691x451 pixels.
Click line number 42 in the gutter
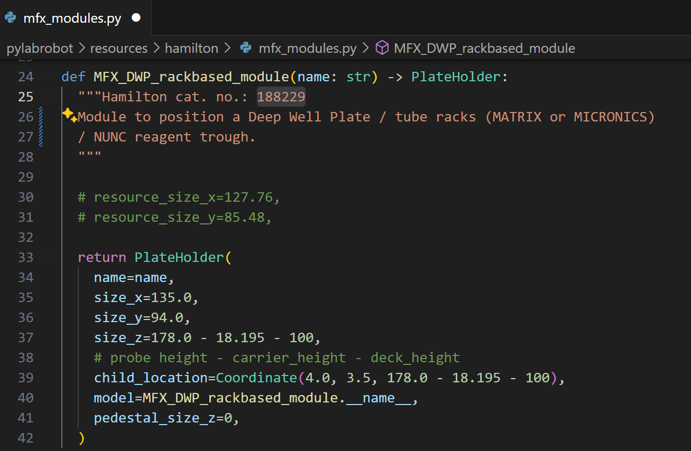point(25,438)
